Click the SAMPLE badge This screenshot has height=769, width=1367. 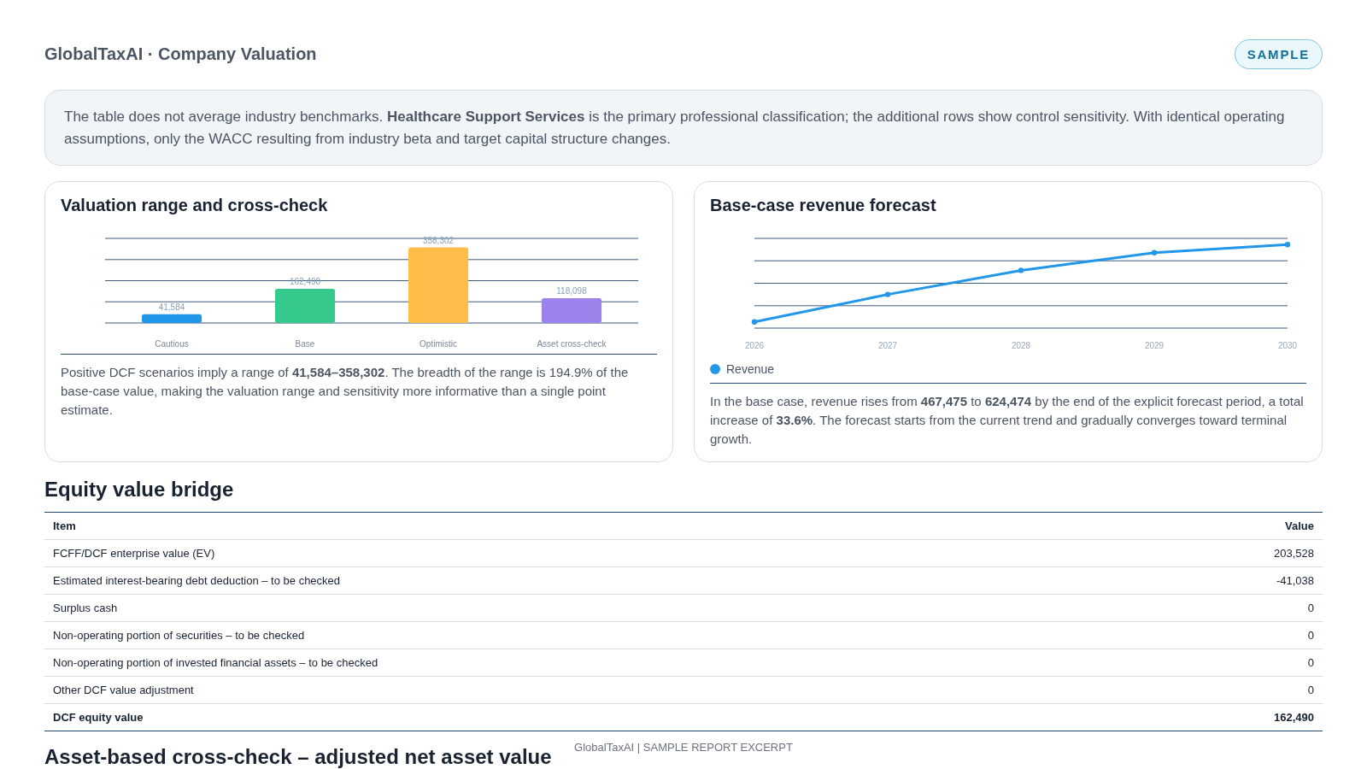coord(1278,55)
